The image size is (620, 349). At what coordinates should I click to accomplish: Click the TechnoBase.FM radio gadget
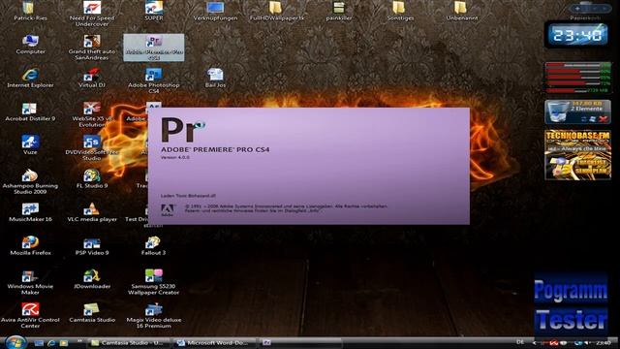coord(577,155)
